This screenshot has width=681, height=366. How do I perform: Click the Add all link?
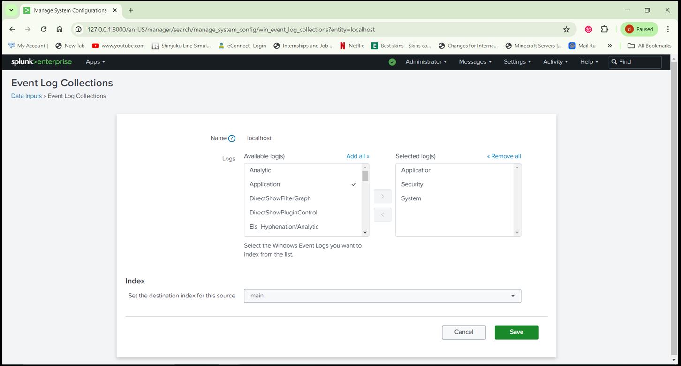tap(357, 156)
